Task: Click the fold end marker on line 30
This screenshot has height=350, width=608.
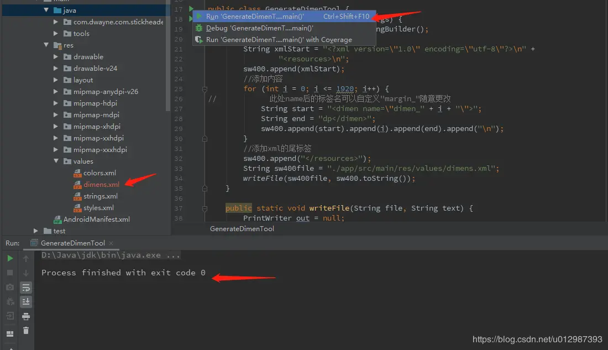Action: coord(205,139)
